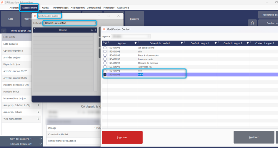The width and height of the screenshot is (278, 148).
Task: Click the Television 4K element cell
Action: (x=146, y=67)
